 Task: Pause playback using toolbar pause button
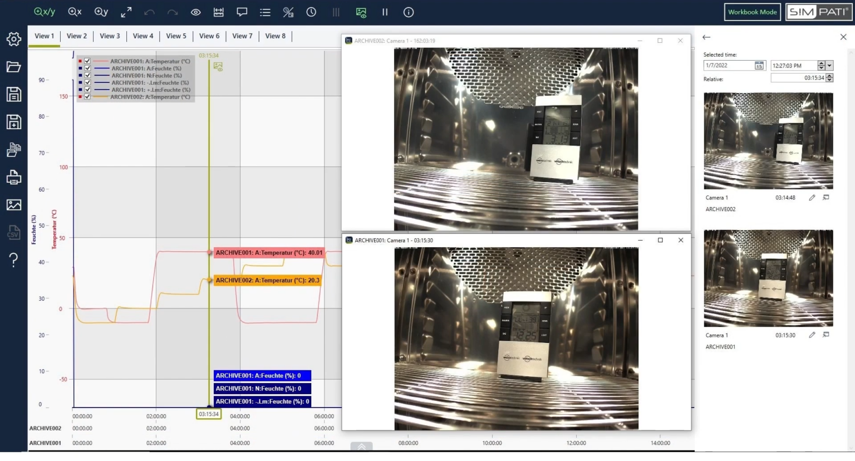[385, 12]
